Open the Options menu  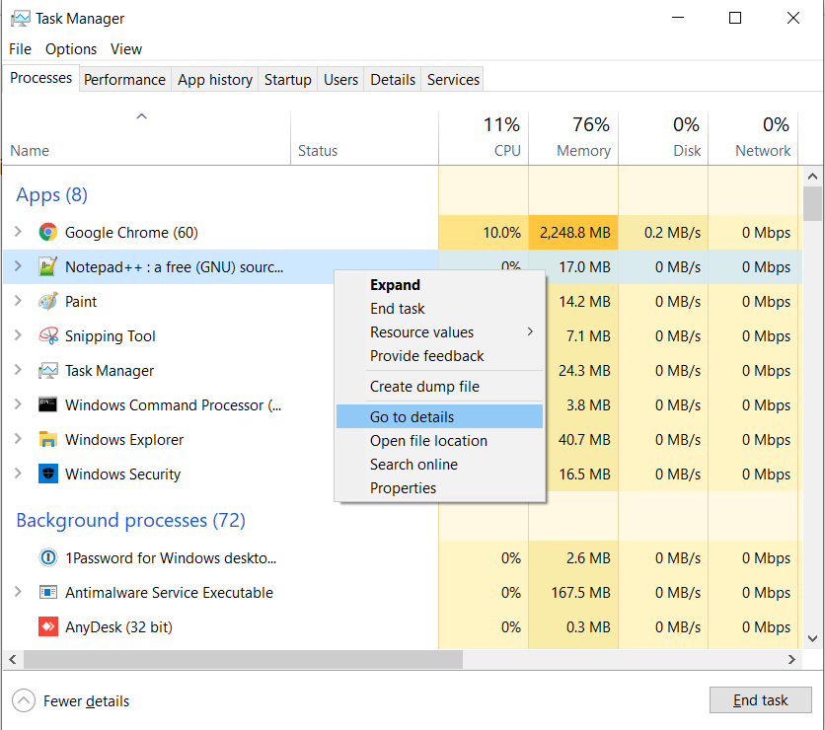click(71, 49)
